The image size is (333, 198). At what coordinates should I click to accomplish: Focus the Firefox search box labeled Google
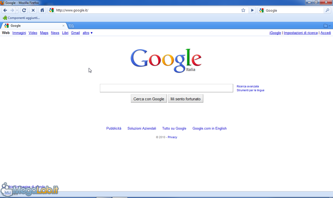(294, 10)
